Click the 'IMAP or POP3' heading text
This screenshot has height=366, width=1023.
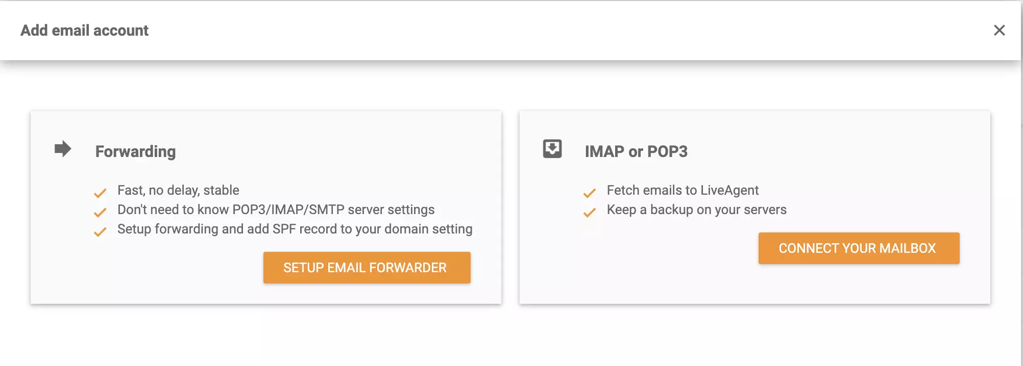click(x=637, y=151)
